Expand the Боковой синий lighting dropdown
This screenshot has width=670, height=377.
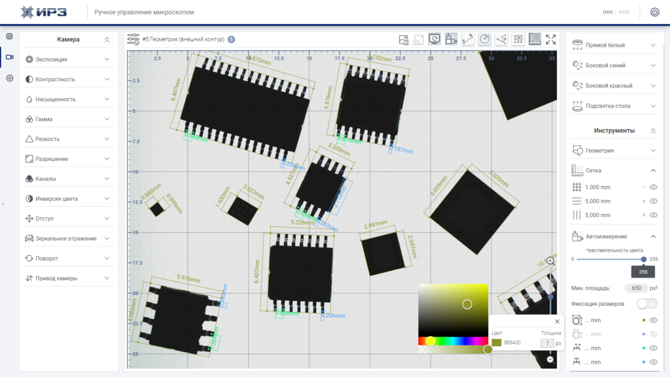pyautogui.click(x=614, y=65)
